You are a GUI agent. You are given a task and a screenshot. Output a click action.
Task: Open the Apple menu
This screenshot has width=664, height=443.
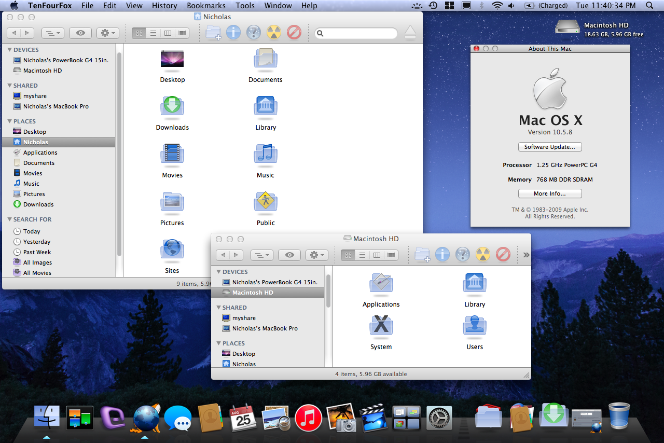tap(14, 6)
